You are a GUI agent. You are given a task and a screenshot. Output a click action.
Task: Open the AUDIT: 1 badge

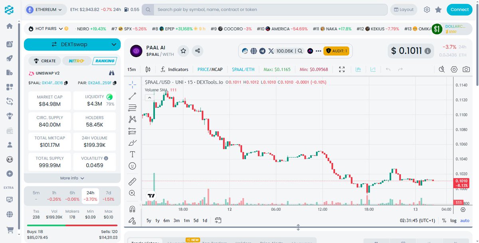pyautogui.click(x=336, y=51)
